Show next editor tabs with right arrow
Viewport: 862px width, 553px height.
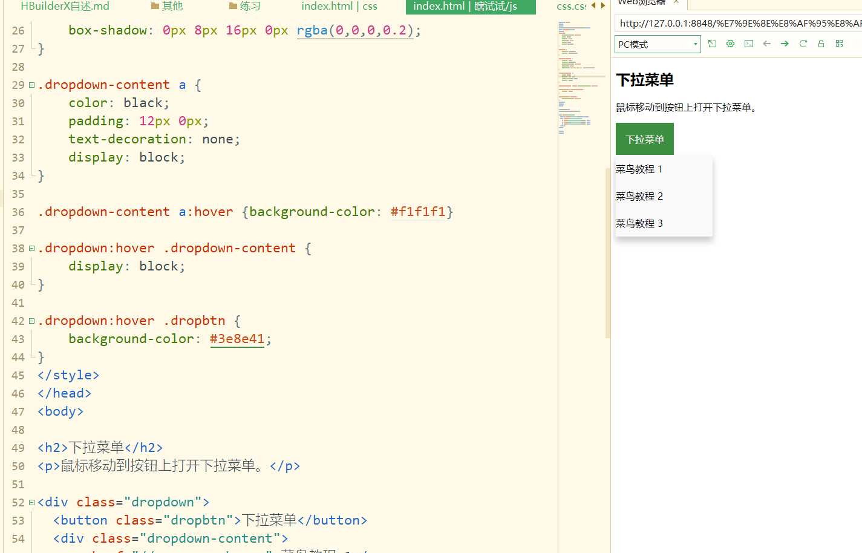pyautogui.click(x=602, y=5)
